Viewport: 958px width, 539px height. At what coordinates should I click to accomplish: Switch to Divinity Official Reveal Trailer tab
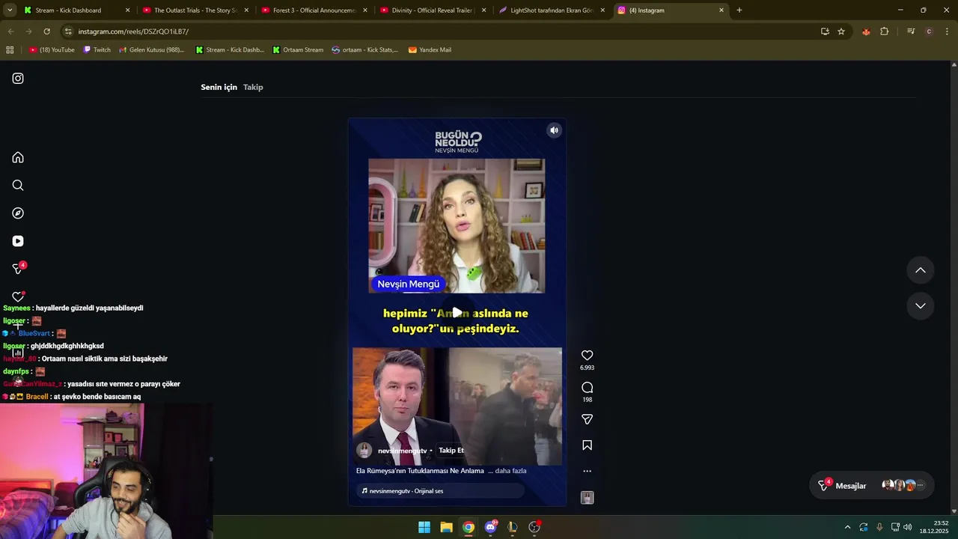tap(433, 10)
